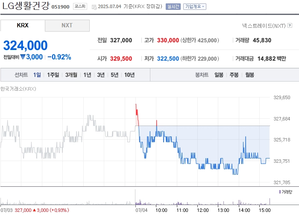Click the trading value 14,882 백만

pos(272,59)
